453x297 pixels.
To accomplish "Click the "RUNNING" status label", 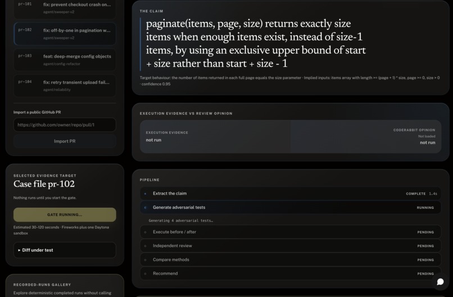I will (x=425, y=208).
